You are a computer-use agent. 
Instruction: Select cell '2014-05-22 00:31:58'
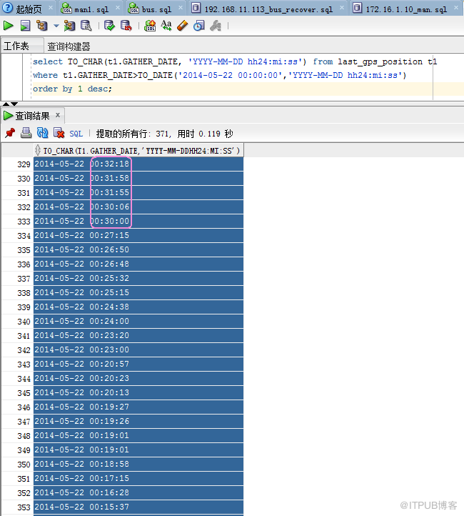tap(138, 178)
